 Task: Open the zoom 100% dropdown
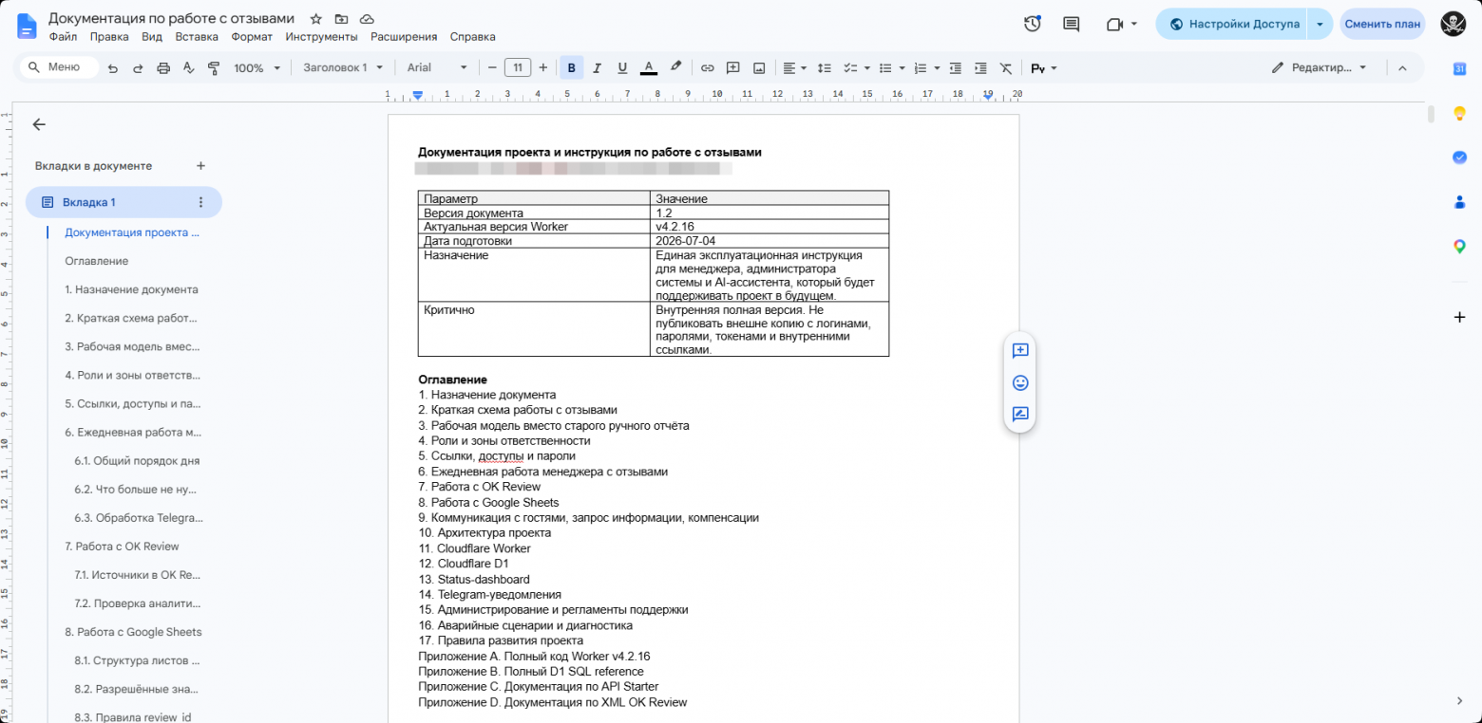257,68
